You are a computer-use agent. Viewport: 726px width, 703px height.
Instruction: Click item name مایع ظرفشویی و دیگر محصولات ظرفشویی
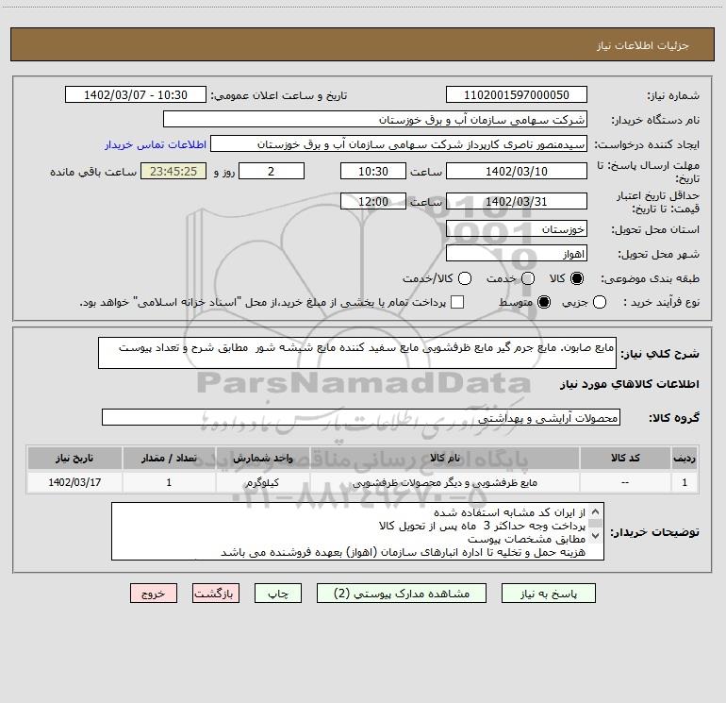click(445, 482)
